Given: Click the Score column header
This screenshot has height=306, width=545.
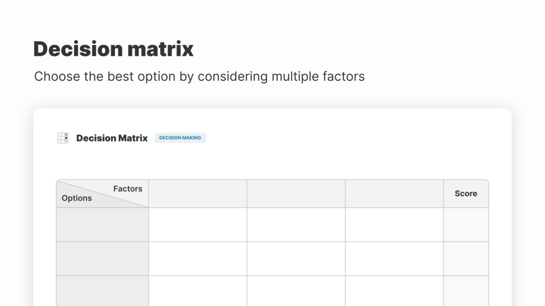Looking at the screenshot, I should coord(466,194).
